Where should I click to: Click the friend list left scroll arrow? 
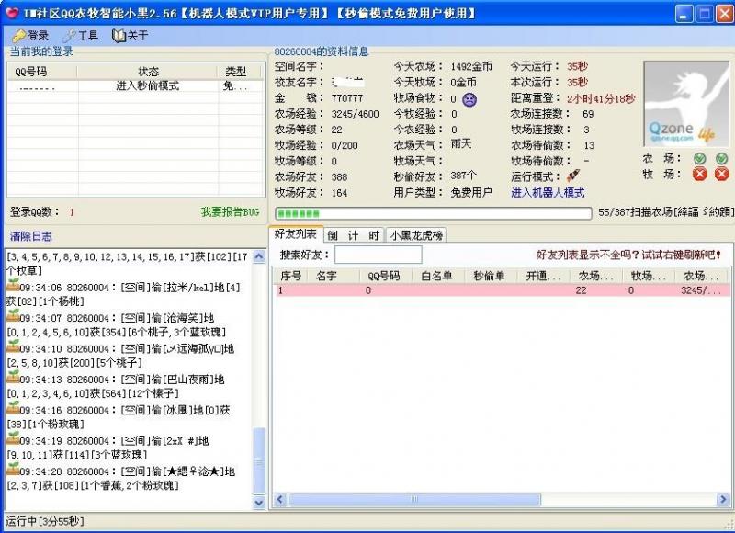point(280,499)
